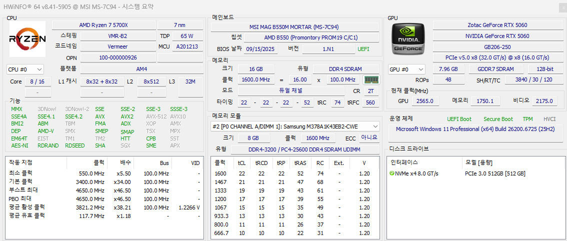Expand the memory module selection dropdown
The height and width of the screenshot is (241, 567).
295,126
